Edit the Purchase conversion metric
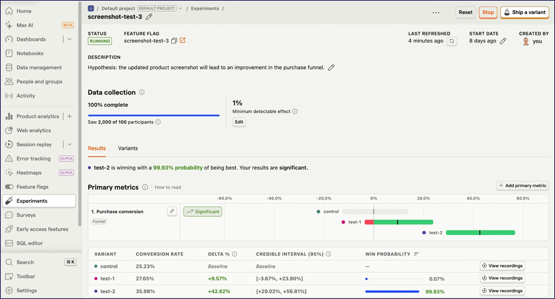This screenshot has height=299, width=555. (x=172, y=211)
